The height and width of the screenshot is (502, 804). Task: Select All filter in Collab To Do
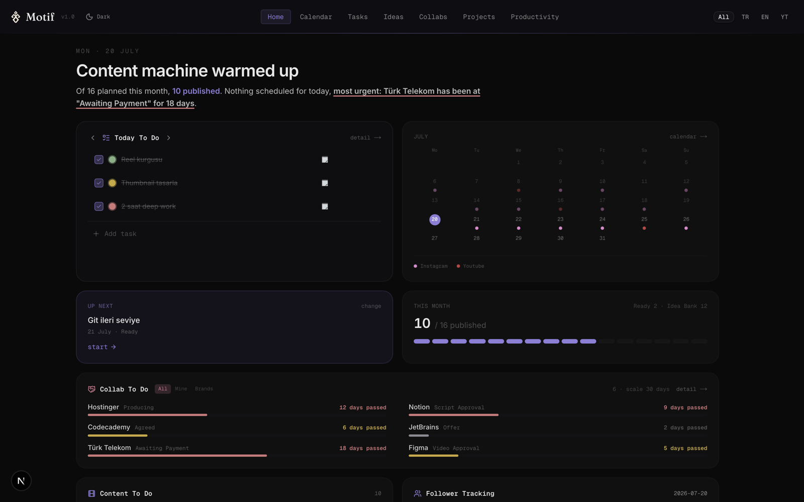point(163,389)
